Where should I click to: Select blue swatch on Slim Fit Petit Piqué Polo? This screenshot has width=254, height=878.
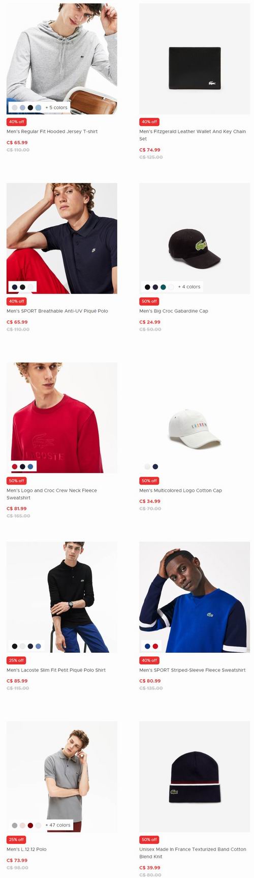(38, 646)
